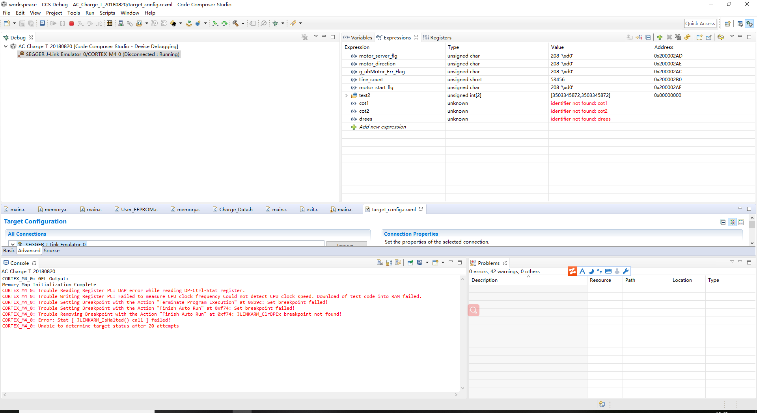Toggle Continuous Refresh in Expressions view
Viewport: 757px width, 413px height.
(x=721, y=37)
